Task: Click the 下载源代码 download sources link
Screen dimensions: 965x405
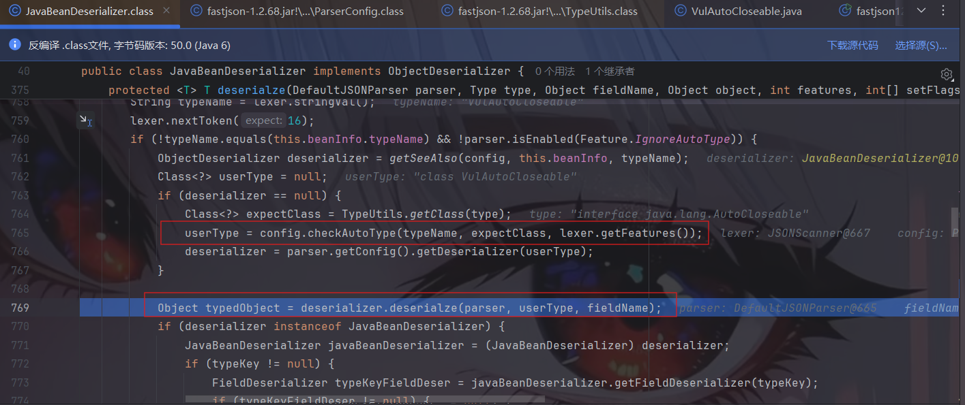Action: [x=852, y=45]
